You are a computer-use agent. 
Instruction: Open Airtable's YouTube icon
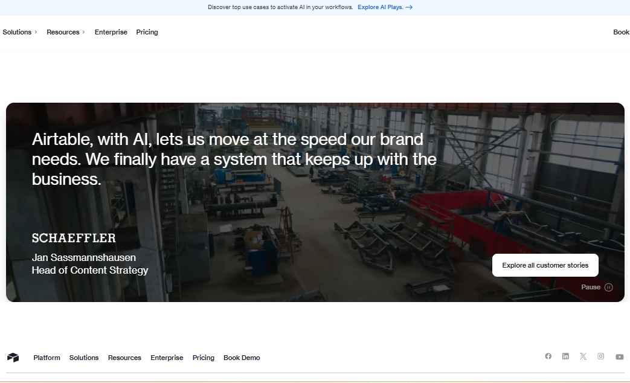[620, 356]
